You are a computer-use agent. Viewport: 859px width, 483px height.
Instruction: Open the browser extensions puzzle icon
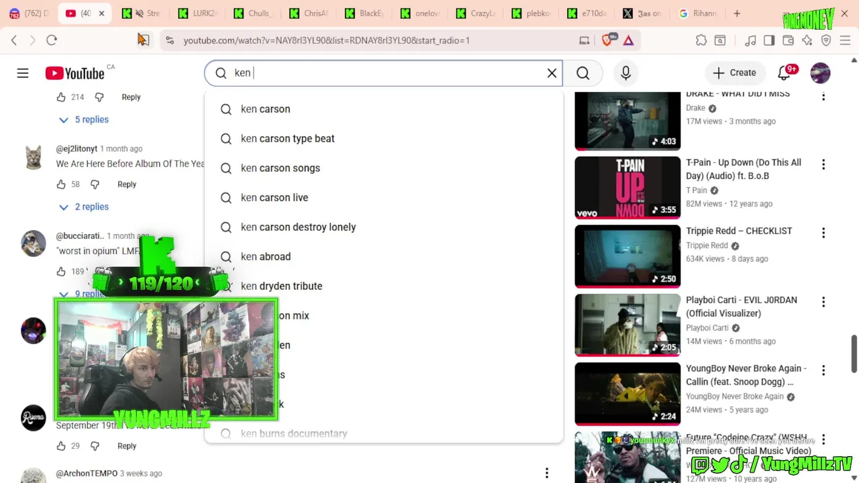pyautogui.click(x=701, y=40)
